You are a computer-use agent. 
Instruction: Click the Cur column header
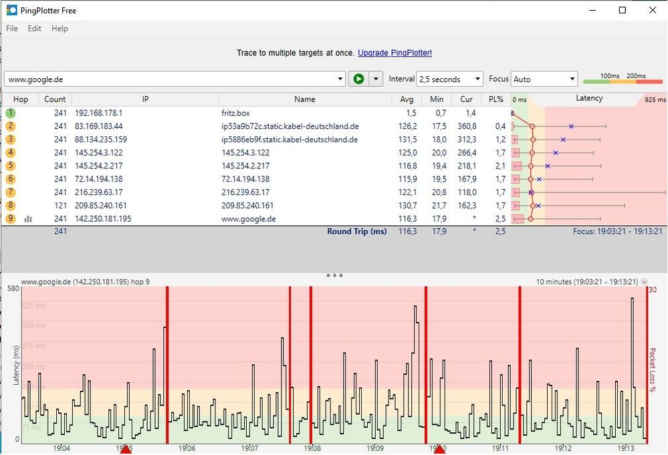[x=467, y=99]
